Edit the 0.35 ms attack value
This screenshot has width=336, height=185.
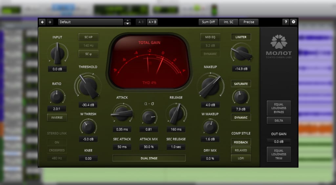point(122,129)
